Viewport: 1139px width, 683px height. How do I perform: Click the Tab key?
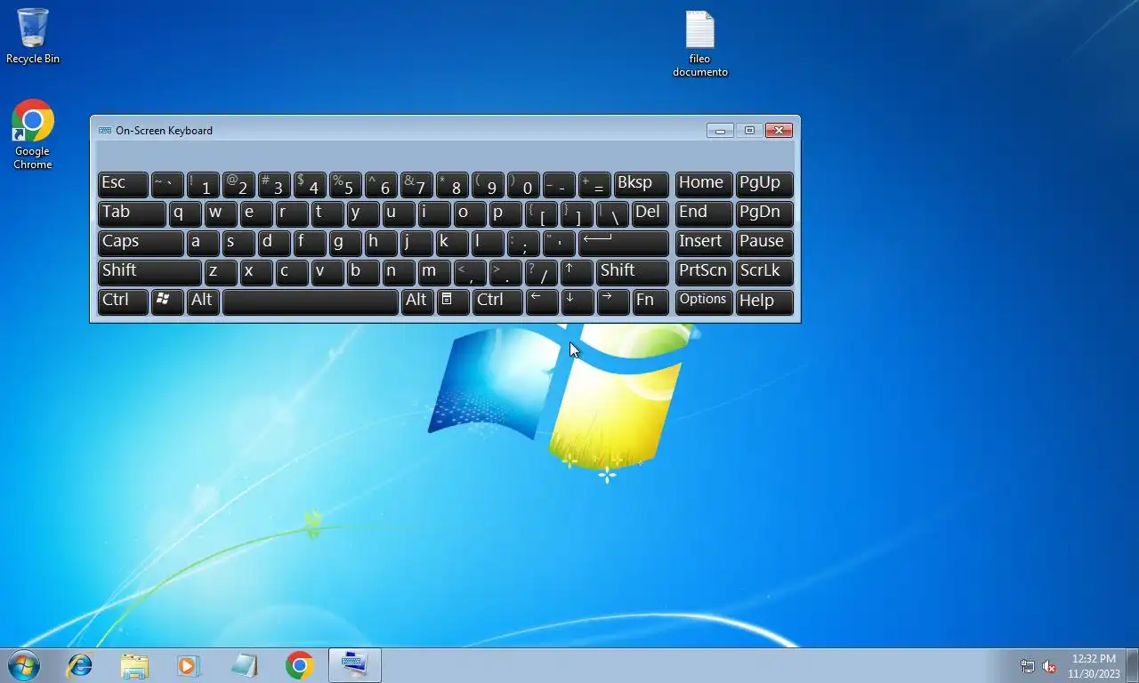coord(132,213)
